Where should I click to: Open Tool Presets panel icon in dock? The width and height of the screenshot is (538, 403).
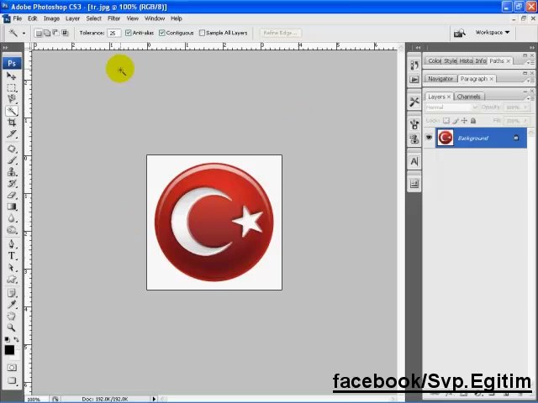pyautogui.click(x=414, y=102)
